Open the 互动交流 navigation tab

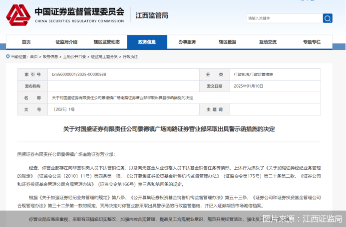268,42
